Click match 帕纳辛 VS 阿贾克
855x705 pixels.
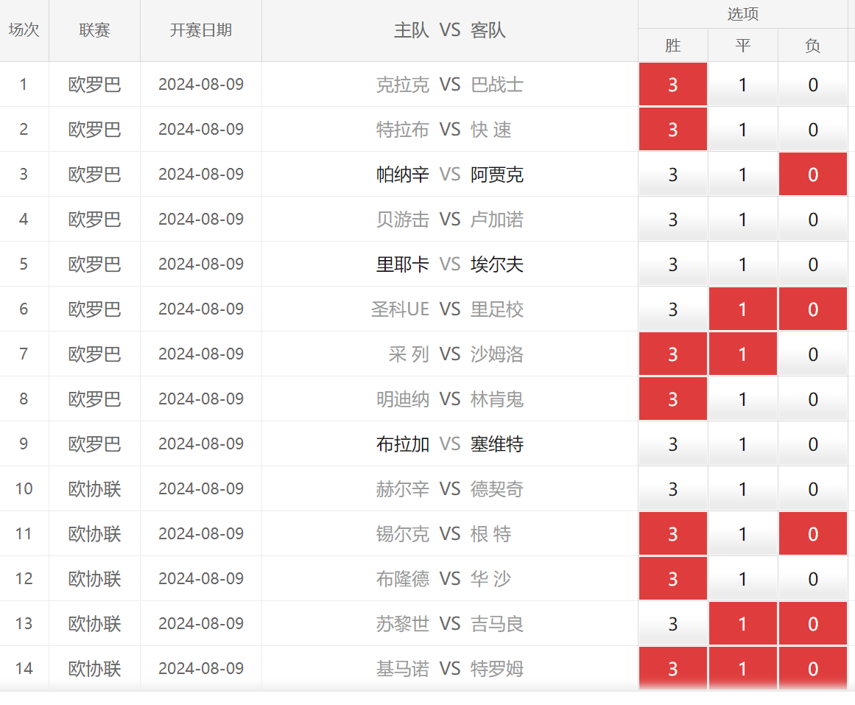click(x=450, y=175)
